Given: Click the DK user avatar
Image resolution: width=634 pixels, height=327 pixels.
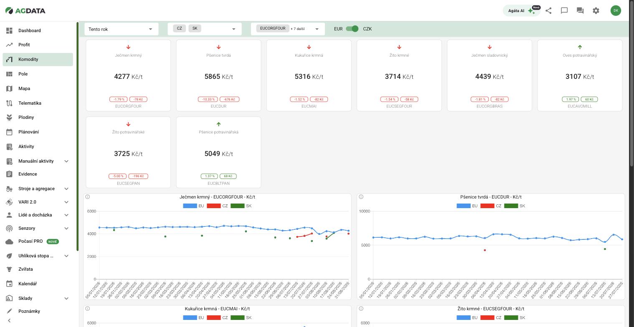Looking at the screenshot, I should pyautogui.click(x=616, y=11).
